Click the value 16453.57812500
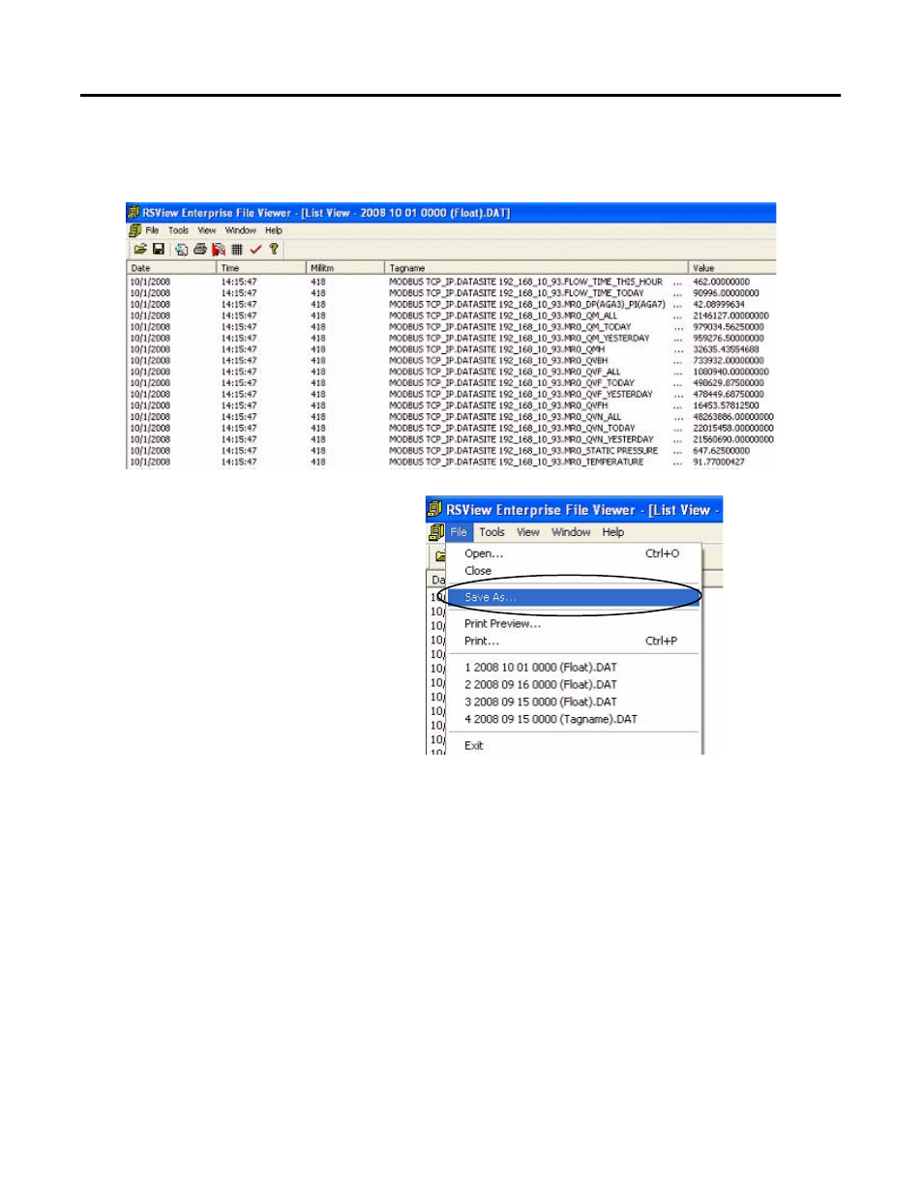Image resolution: width=923 pixels, height=1195 pixels. click(727, 406)
